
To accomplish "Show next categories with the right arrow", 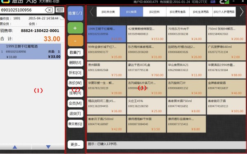I will pos(242,12).
